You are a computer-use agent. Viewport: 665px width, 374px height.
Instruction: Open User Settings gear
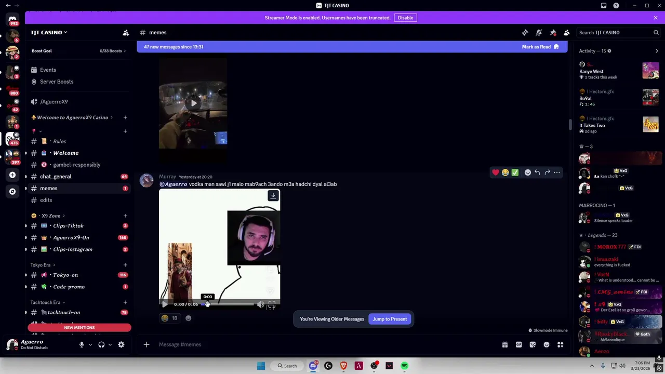(121, 345)
